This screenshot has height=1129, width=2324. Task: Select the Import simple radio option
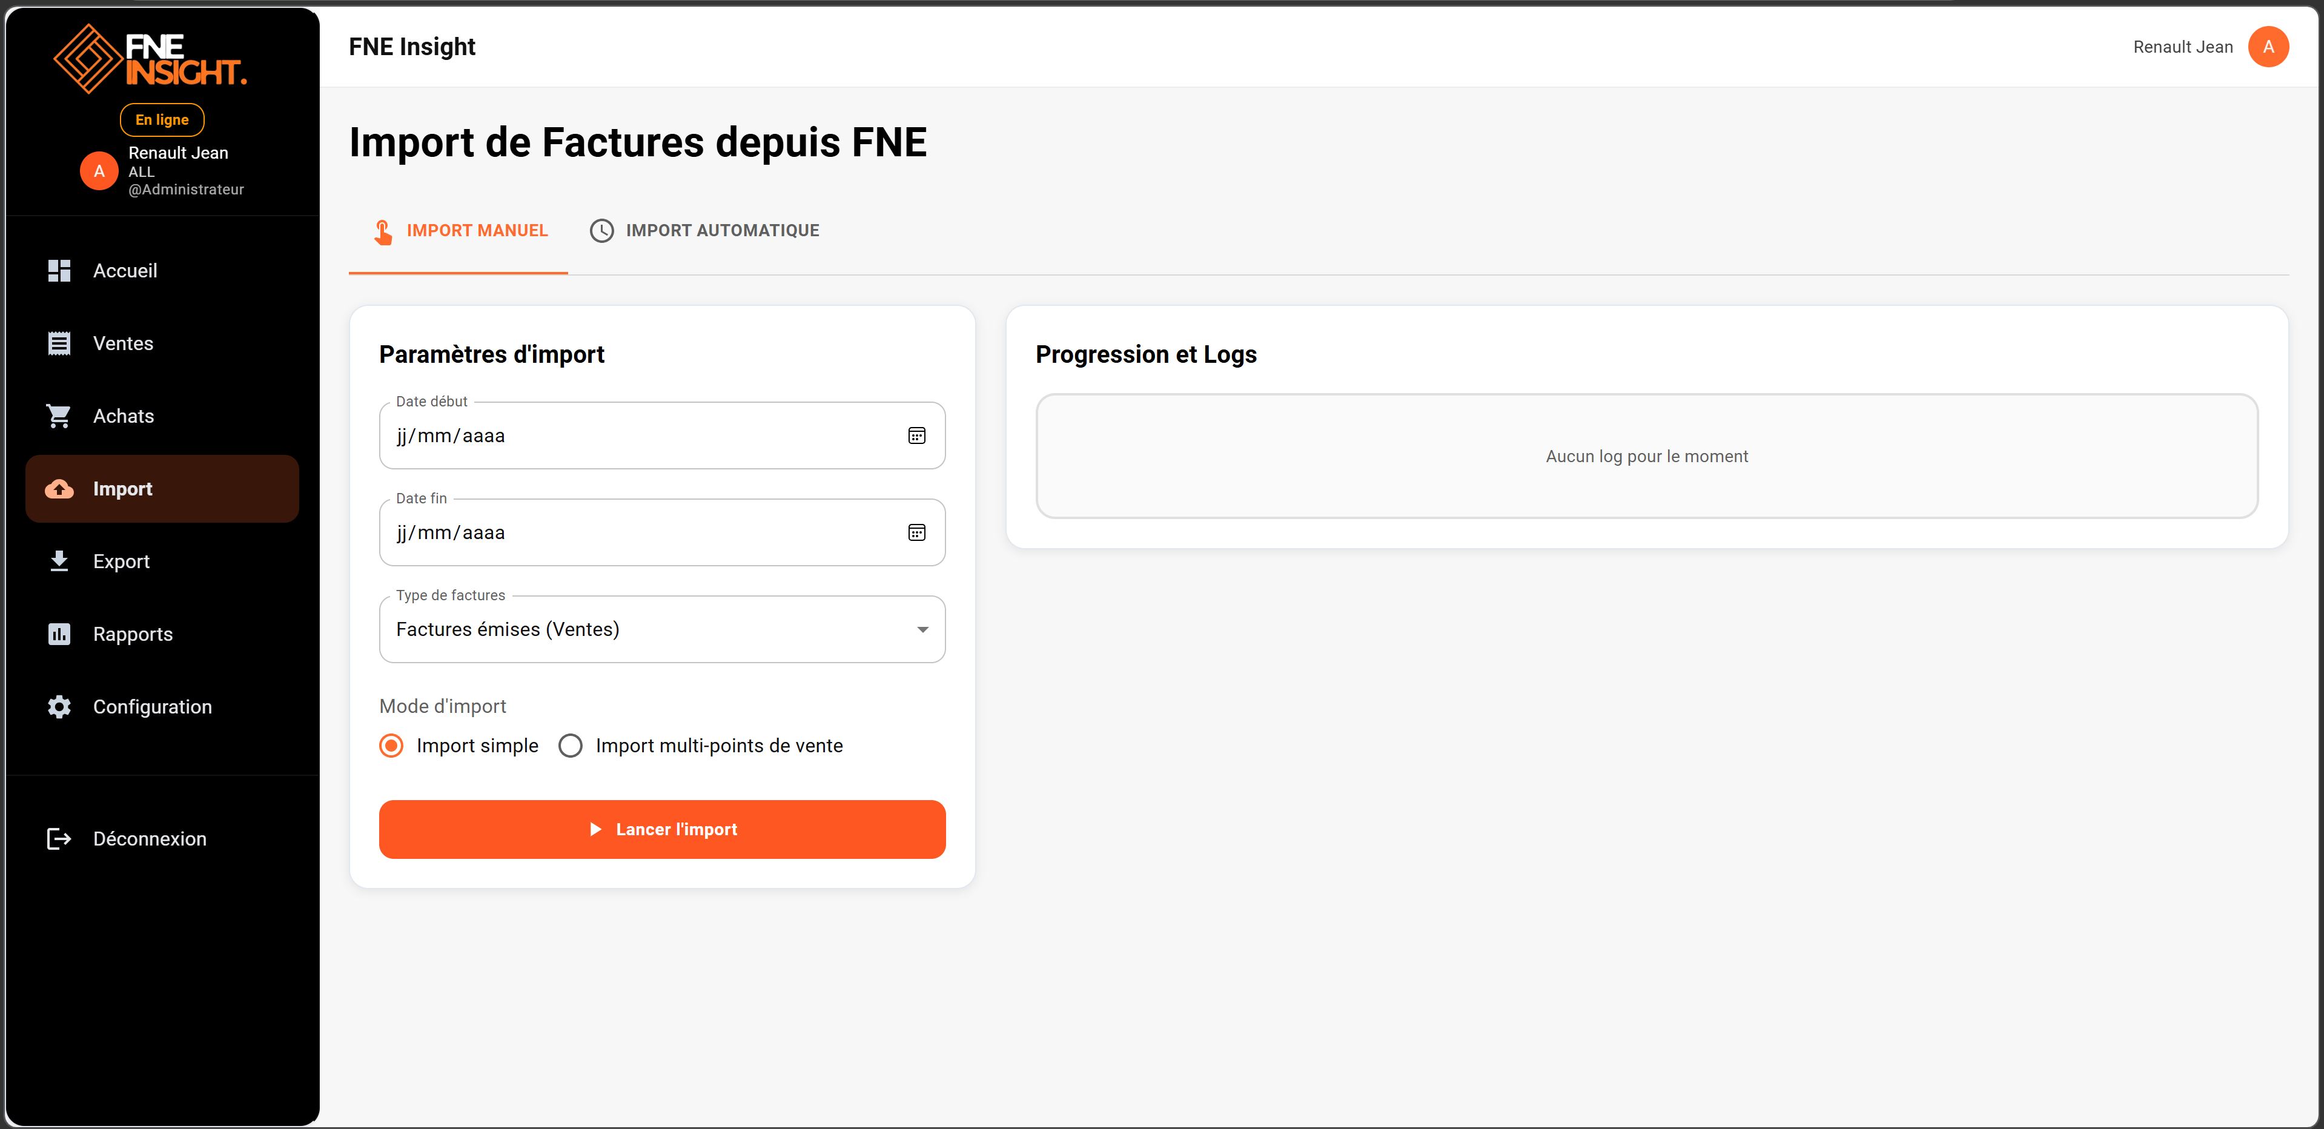point(391,746)
